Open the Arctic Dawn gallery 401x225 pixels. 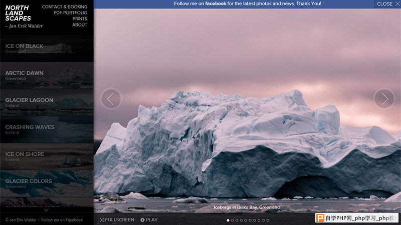(47, 75)
